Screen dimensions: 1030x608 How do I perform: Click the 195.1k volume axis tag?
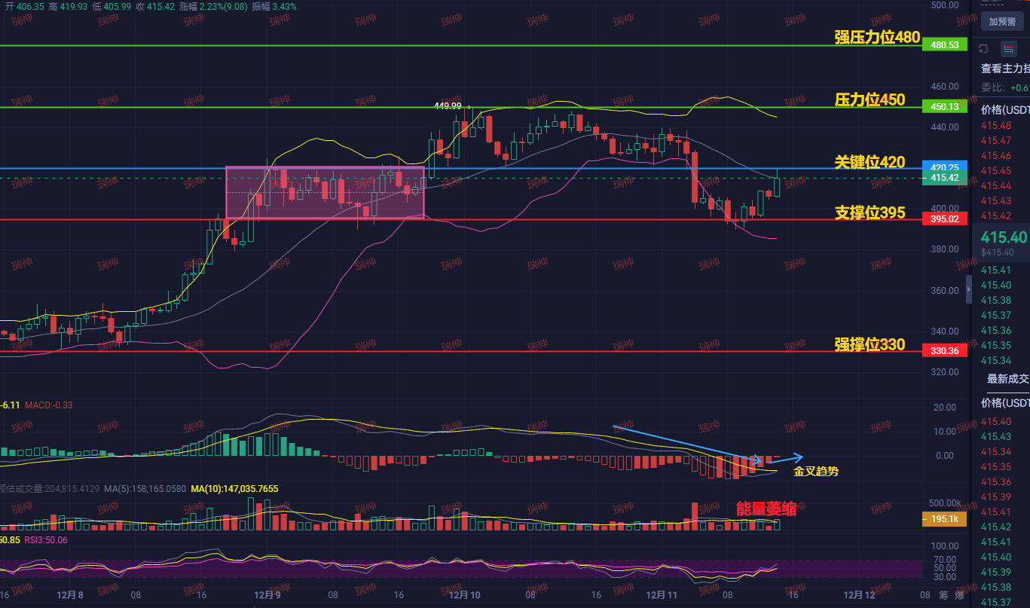pyautogui.click(x=944, y=519)
